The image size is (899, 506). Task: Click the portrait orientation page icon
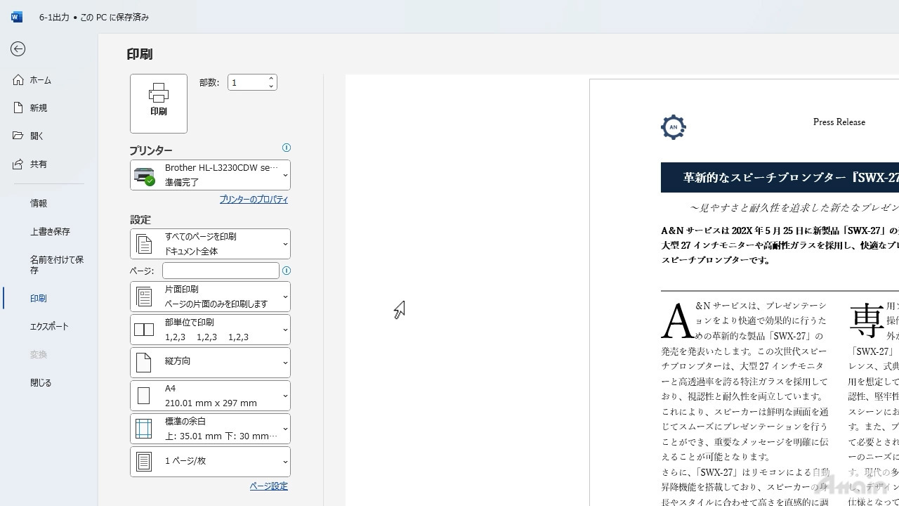click(144, 363)
